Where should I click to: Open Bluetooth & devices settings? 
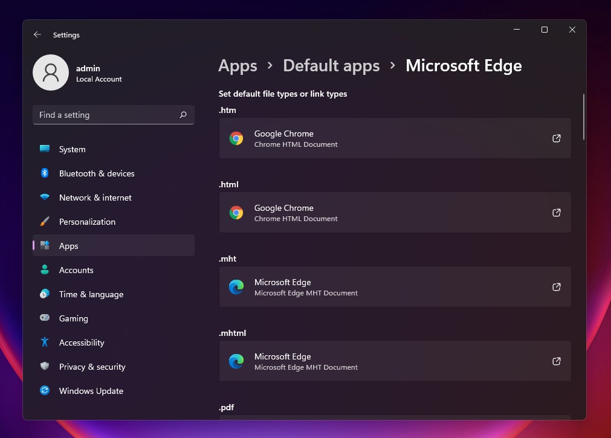point(114,173)
